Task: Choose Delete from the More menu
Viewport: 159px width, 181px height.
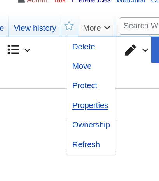Action: click(84, 47)
